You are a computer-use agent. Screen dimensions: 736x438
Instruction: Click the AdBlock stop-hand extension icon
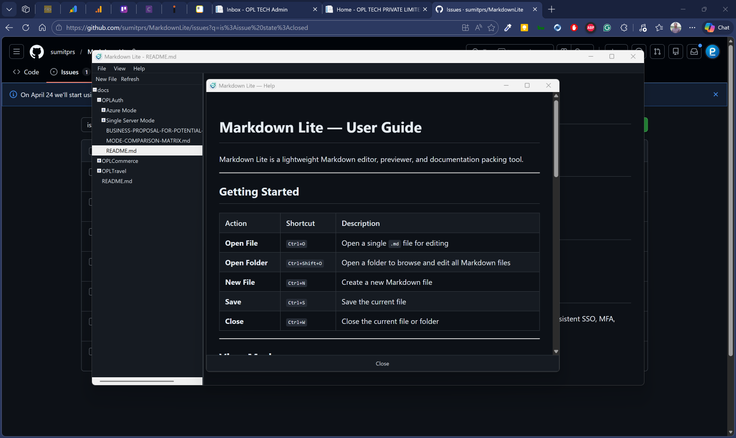coord(574,28)
